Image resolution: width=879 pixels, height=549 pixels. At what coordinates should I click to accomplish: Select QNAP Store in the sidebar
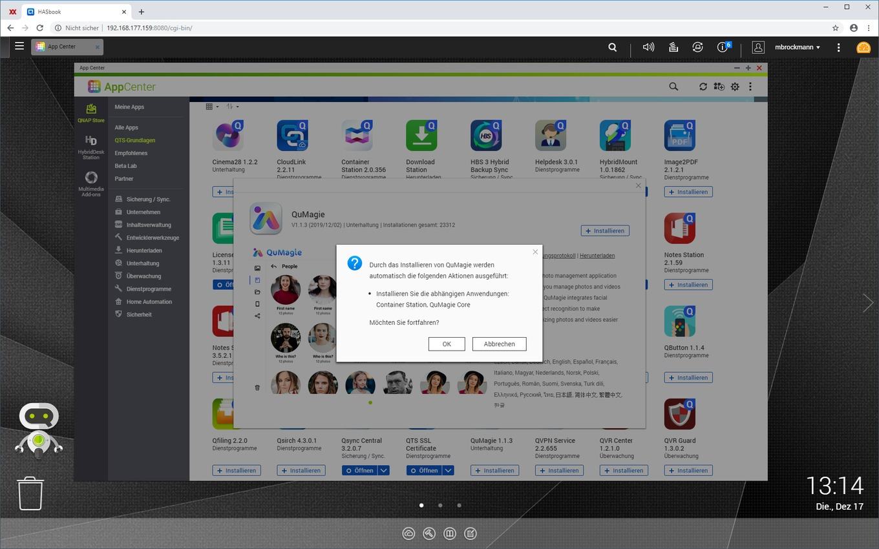click(91, 113)
